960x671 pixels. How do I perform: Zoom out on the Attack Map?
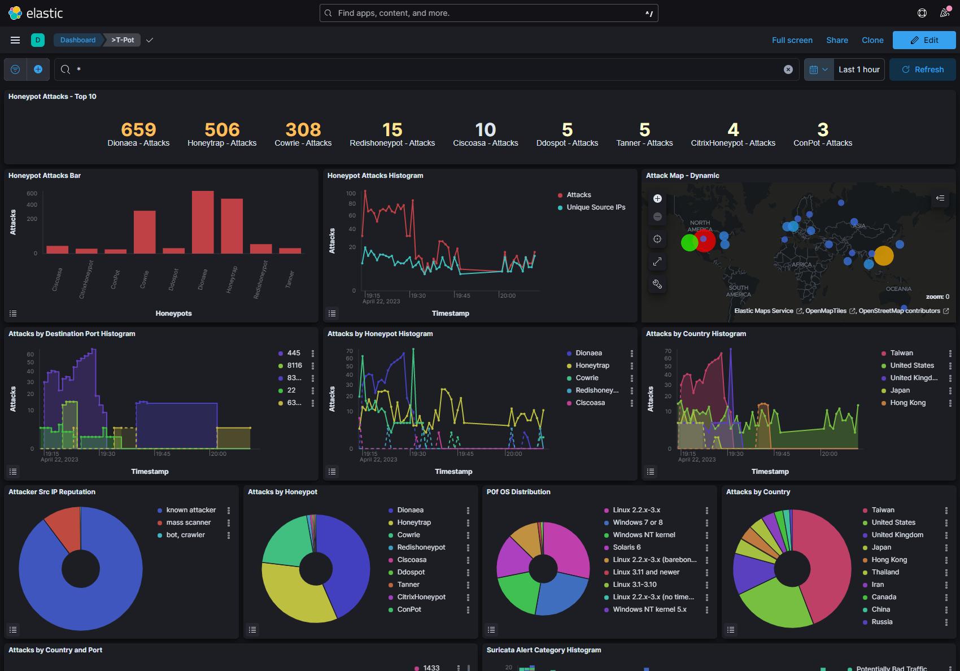[657, 216]
